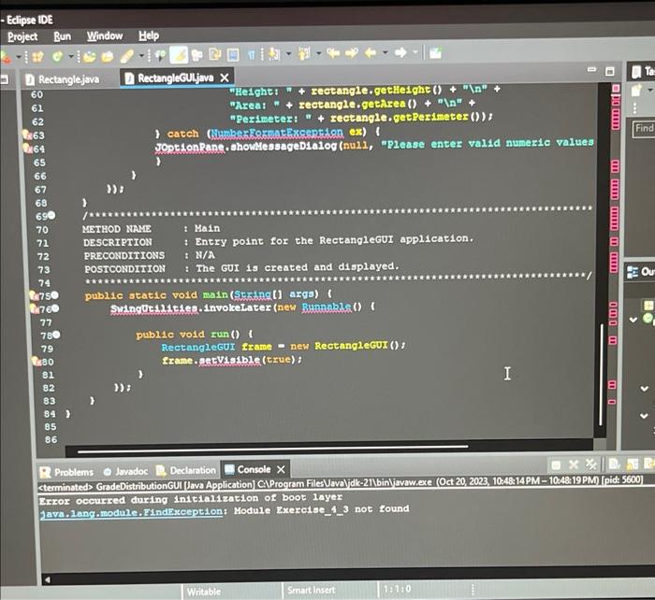Open dropdown arrow next to Forward navigation
Screen dimensions: 655x600
tap(415, 52)
